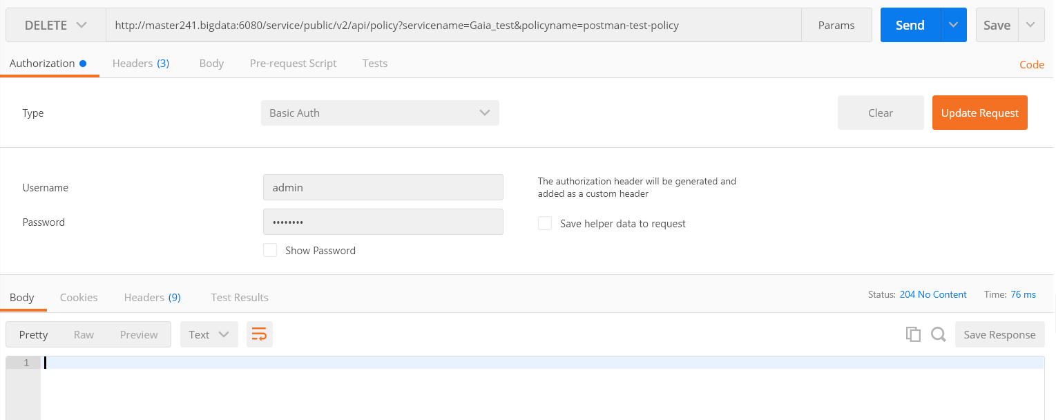Open the Save button options arrow

(1031, 24)
